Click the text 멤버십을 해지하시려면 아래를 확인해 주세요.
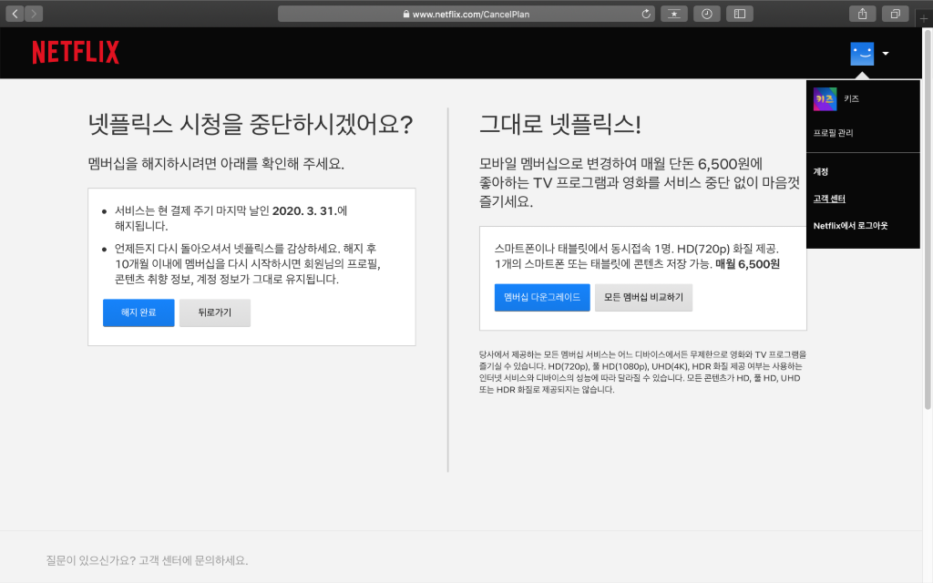This screenshot has height=583, width=933. 216,164
